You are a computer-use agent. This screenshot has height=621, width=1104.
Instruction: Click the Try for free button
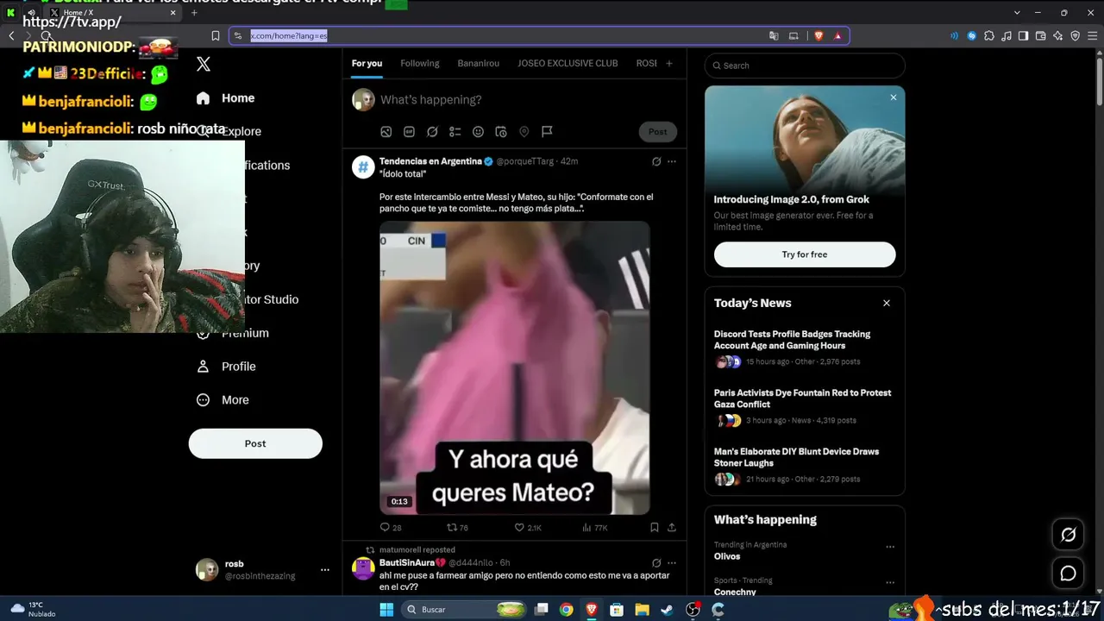click(805, 254)
